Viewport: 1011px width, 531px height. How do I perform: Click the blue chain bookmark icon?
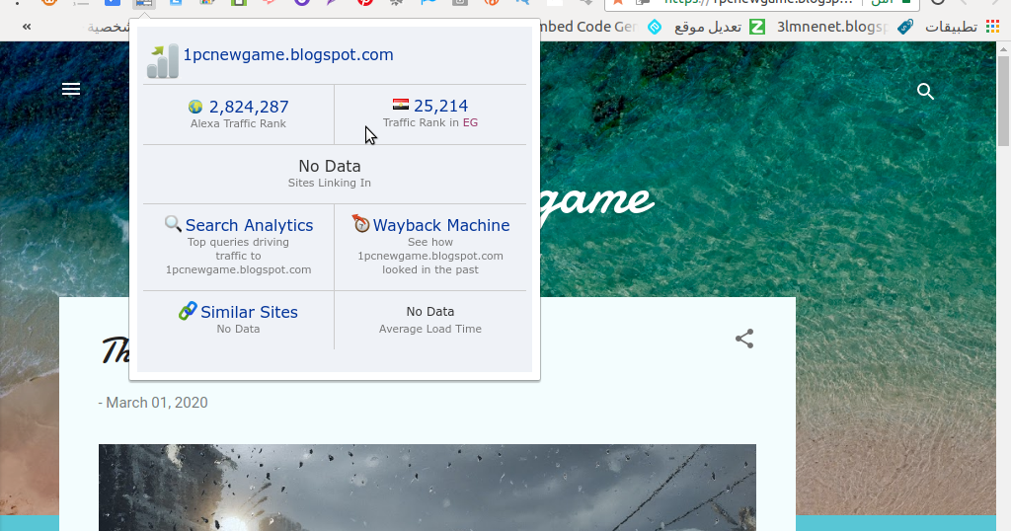coord(905,27)
